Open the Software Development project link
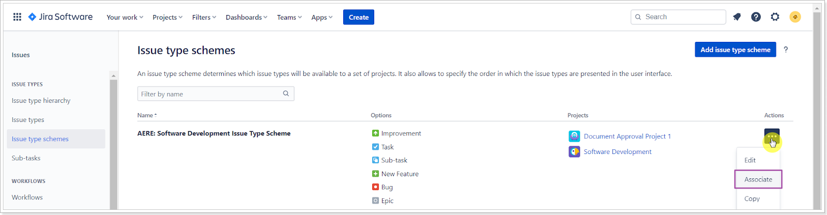This screenshot has height=215, width=827. click(618, 152)
